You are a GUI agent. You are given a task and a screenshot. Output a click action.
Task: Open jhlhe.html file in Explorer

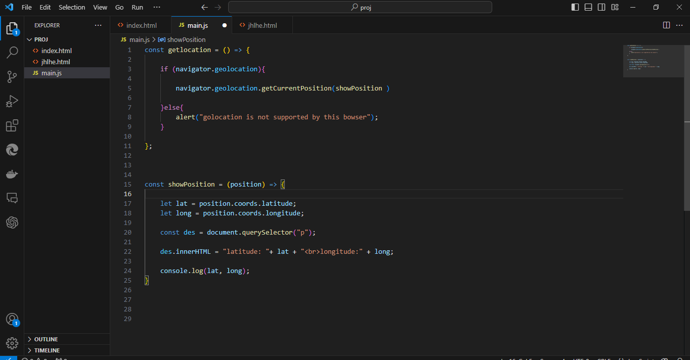coord(56,62)
